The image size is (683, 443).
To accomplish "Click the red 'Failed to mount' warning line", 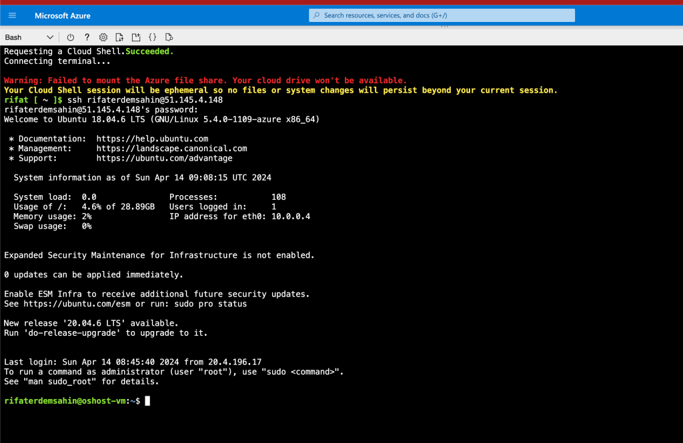I will (x=205, y=81).
